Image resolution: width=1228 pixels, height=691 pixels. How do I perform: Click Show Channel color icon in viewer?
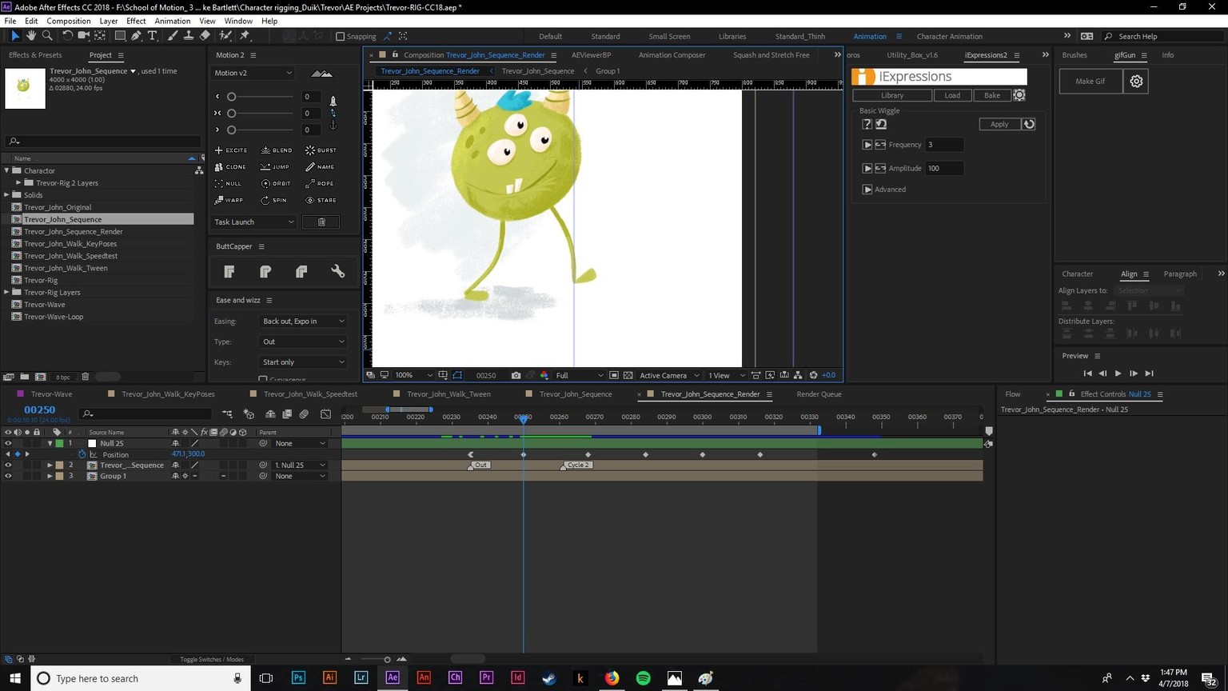pos(544,375)
